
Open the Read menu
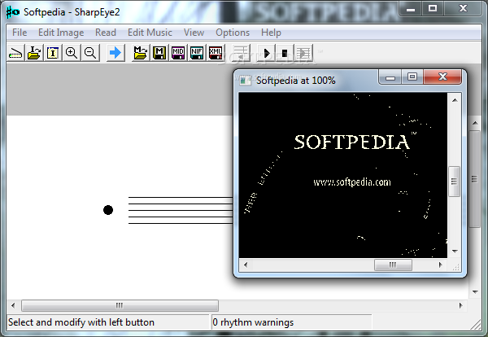coord(106,33)
